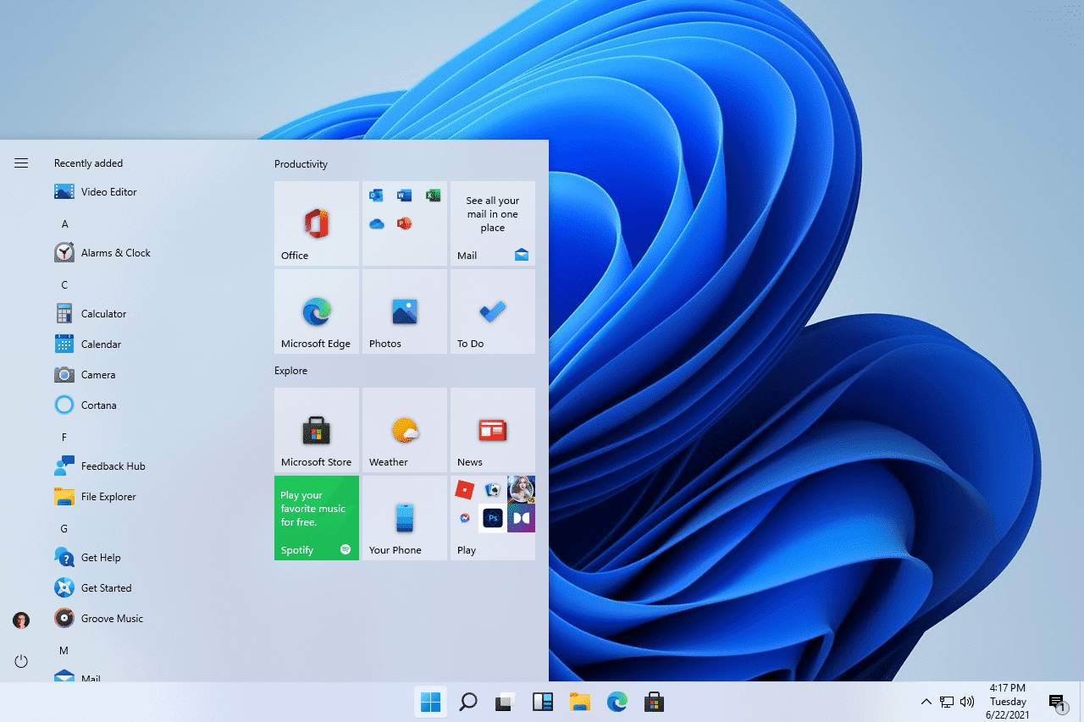Screen dimensions: 1084x722
Task: Play music with the Spotify tile
Action: click(316, 518)
